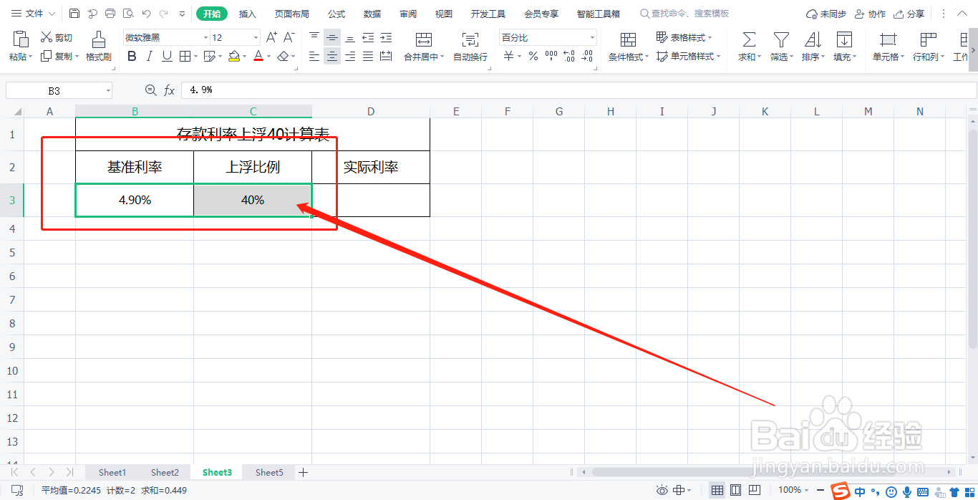
Task: Click the AutoWrap text (自动换行) icon
Action: coord(470,44)
